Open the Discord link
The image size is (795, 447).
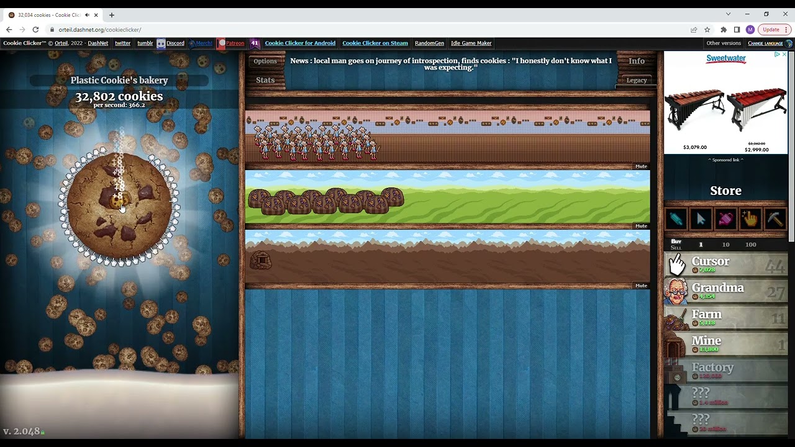tap(171, 43)
